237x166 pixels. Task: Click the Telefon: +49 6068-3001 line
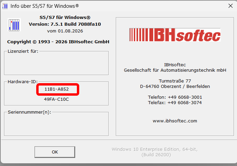[175, 97]
